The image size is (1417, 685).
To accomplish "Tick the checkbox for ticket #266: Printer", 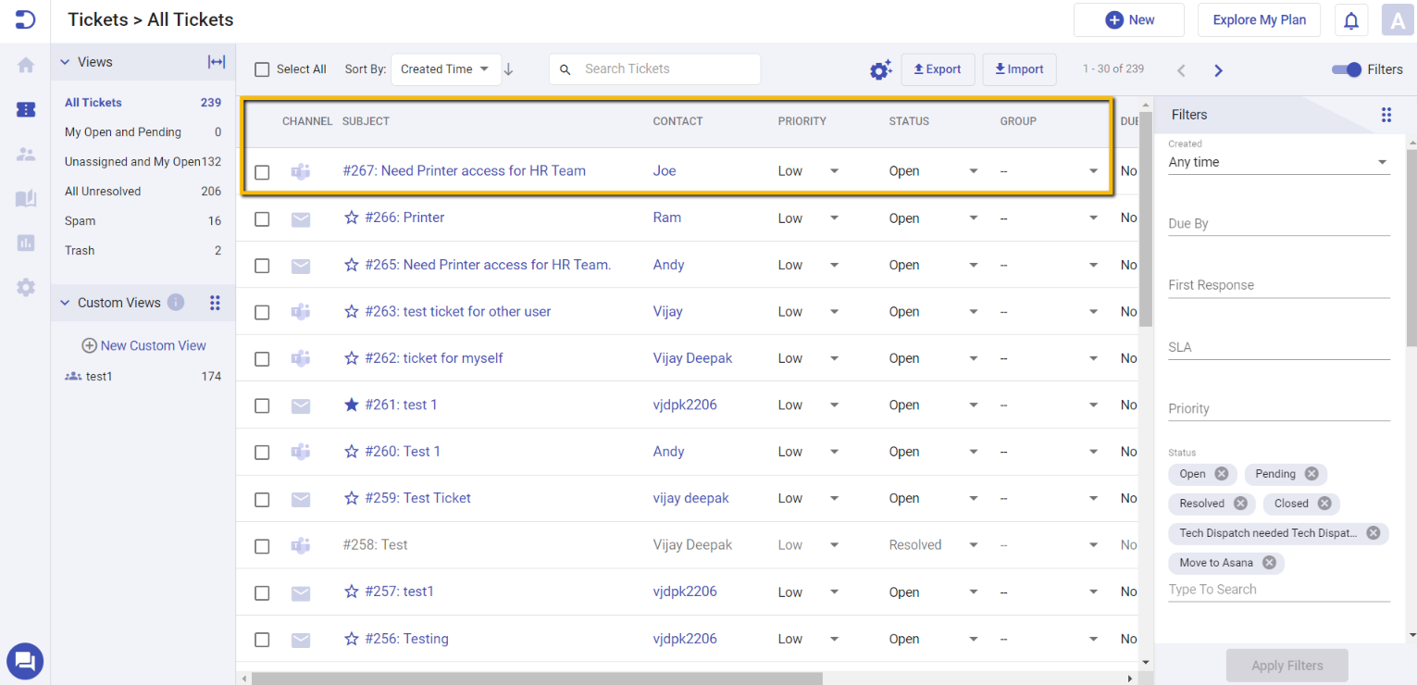I will 262,218.
